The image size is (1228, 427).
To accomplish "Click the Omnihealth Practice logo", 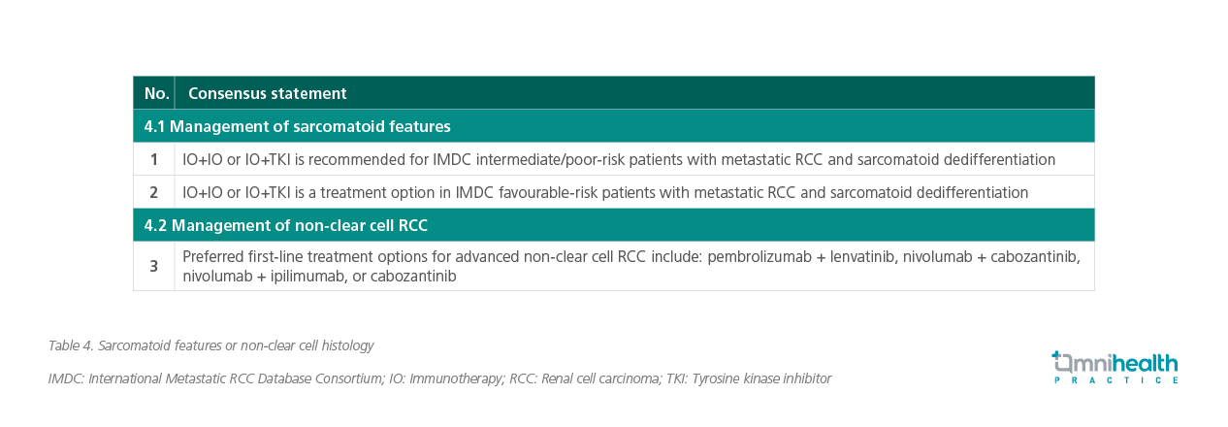I will [x=1115, y=367].
